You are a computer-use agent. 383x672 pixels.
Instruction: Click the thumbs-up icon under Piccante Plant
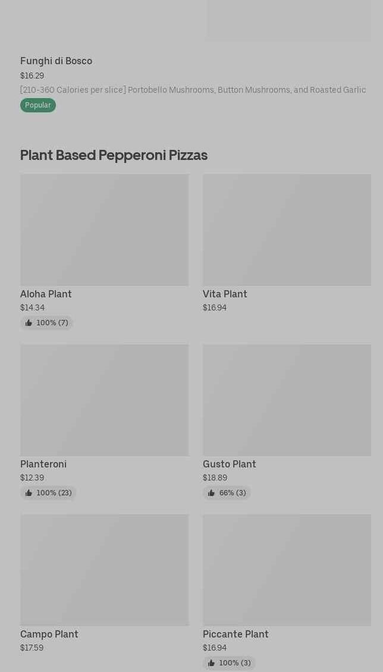pyautogui.click(x=211, y=663)
